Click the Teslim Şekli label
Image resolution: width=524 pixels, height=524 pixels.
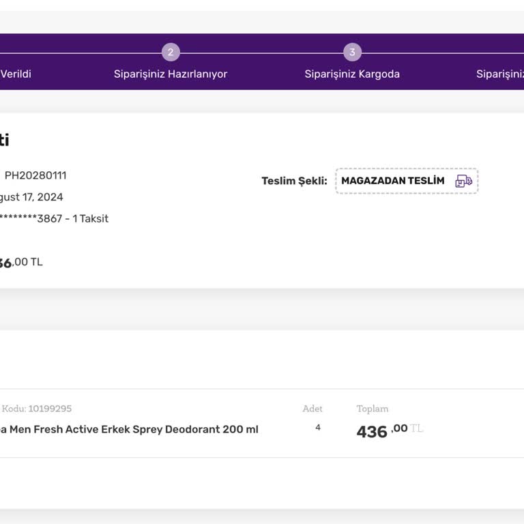click(294, 181)
